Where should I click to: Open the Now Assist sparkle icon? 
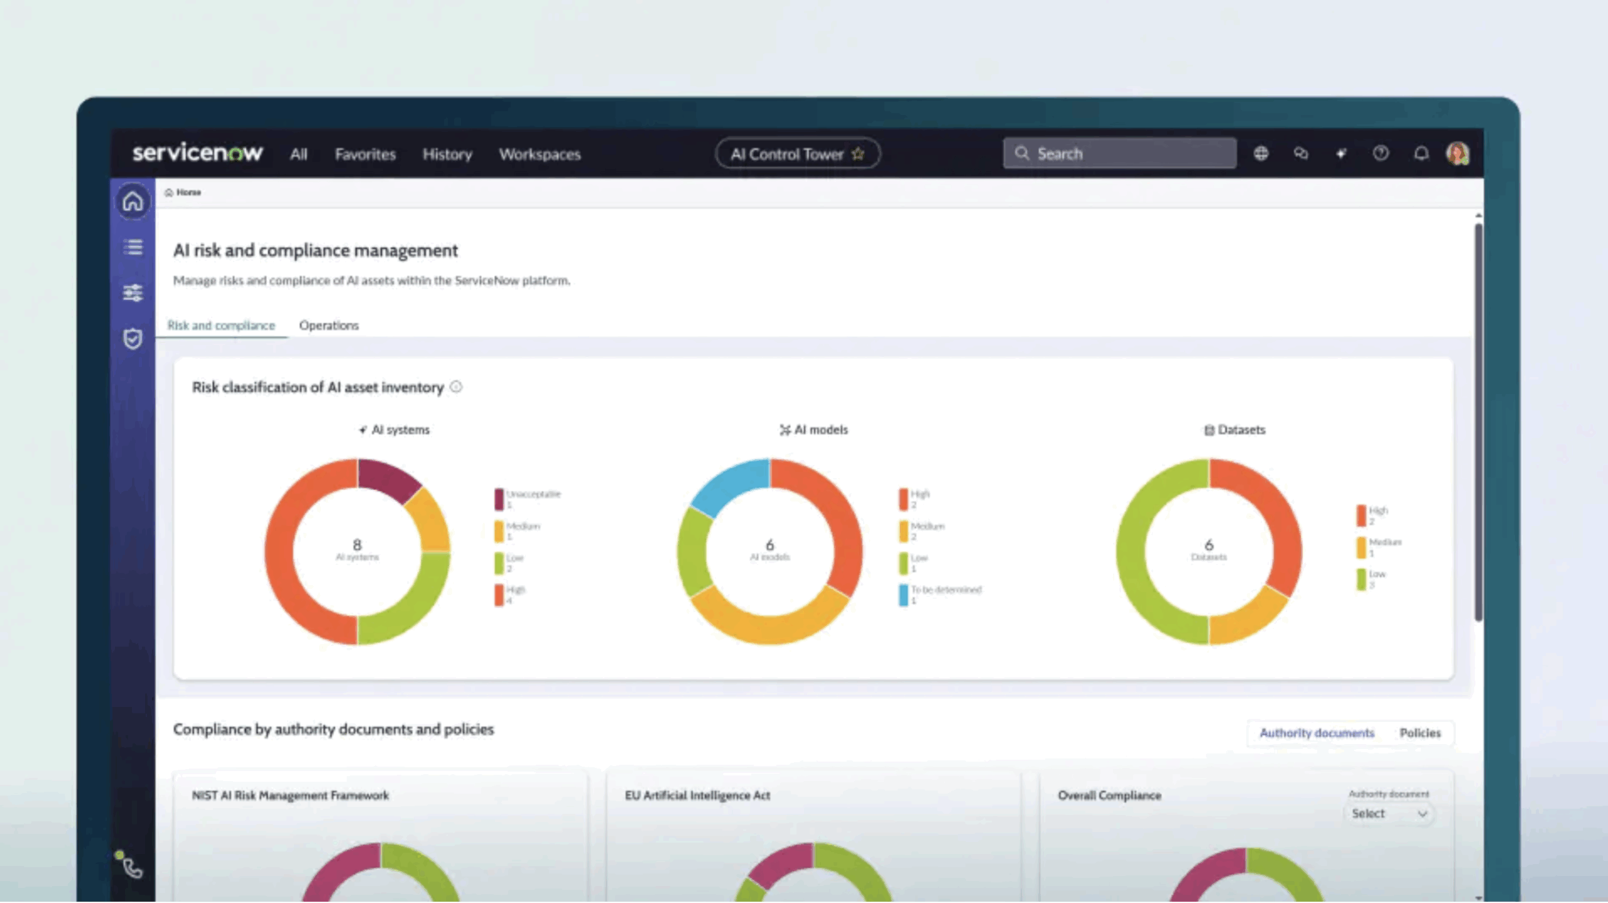coord(1341,153)
